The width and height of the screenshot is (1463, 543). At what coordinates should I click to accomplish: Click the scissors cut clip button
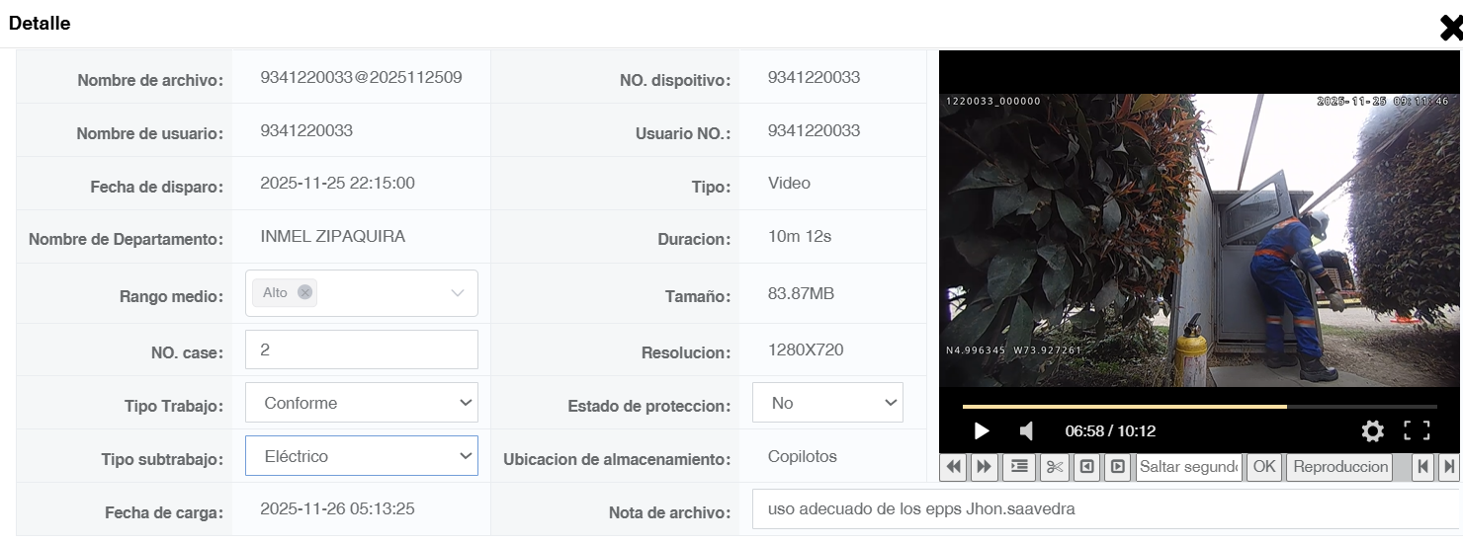tap(1055, 467)
